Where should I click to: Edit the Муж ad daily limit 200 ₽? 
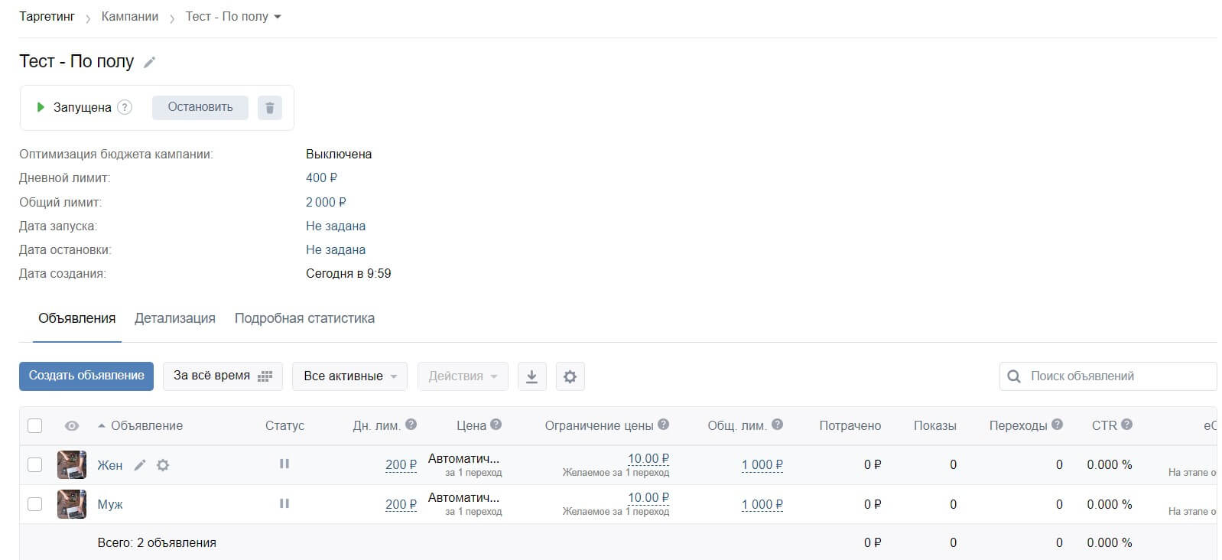(x=401, y=505)
